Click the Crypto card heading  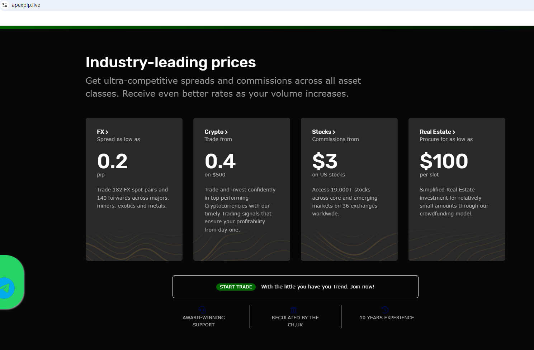[x=214, y=132]
